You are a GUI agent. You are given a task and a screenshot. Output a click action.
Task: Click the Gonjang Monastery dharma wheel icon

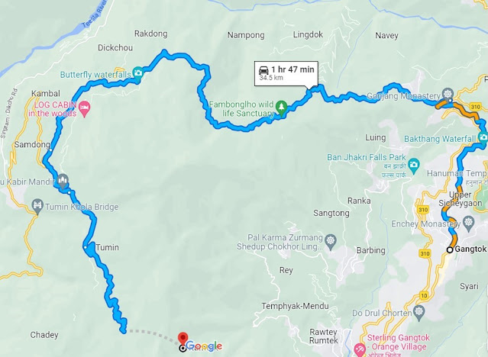[x=448, y=93]
